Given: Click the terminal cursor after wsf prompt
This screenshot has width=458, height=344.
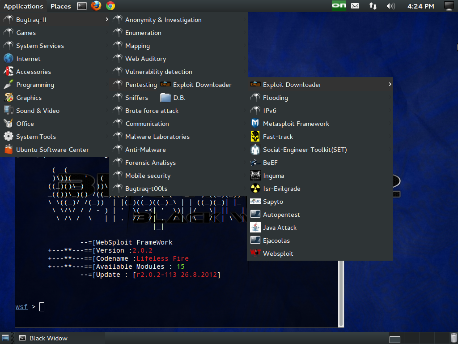Looking at the screenshot, I should 42,306.
